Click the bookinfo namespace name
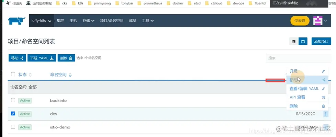This screenshot has height=137, width=336. point(58,100)
